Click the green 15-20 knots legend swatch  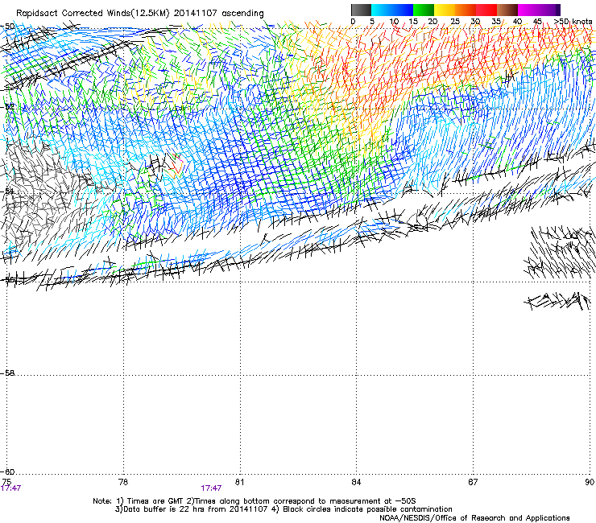424,10
